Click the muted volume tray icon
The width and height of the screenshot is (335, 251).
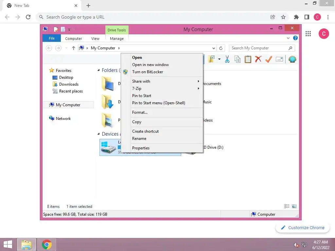[x=296, y=245]
